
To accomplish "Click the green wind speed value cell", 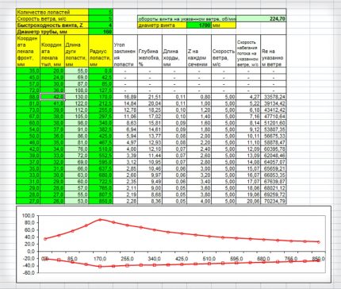I will coord(101,19).
